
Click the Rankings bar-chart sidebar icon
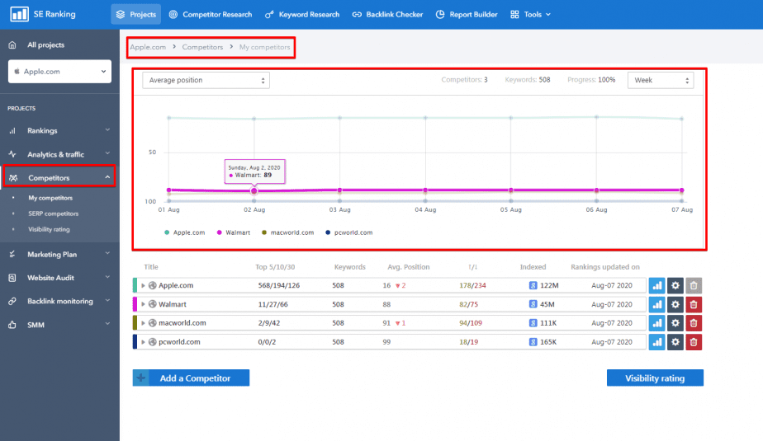(x=12, y=130)
